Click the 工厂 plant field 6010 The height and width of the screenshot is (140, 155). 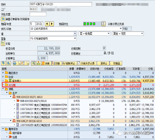coord(33,9)
